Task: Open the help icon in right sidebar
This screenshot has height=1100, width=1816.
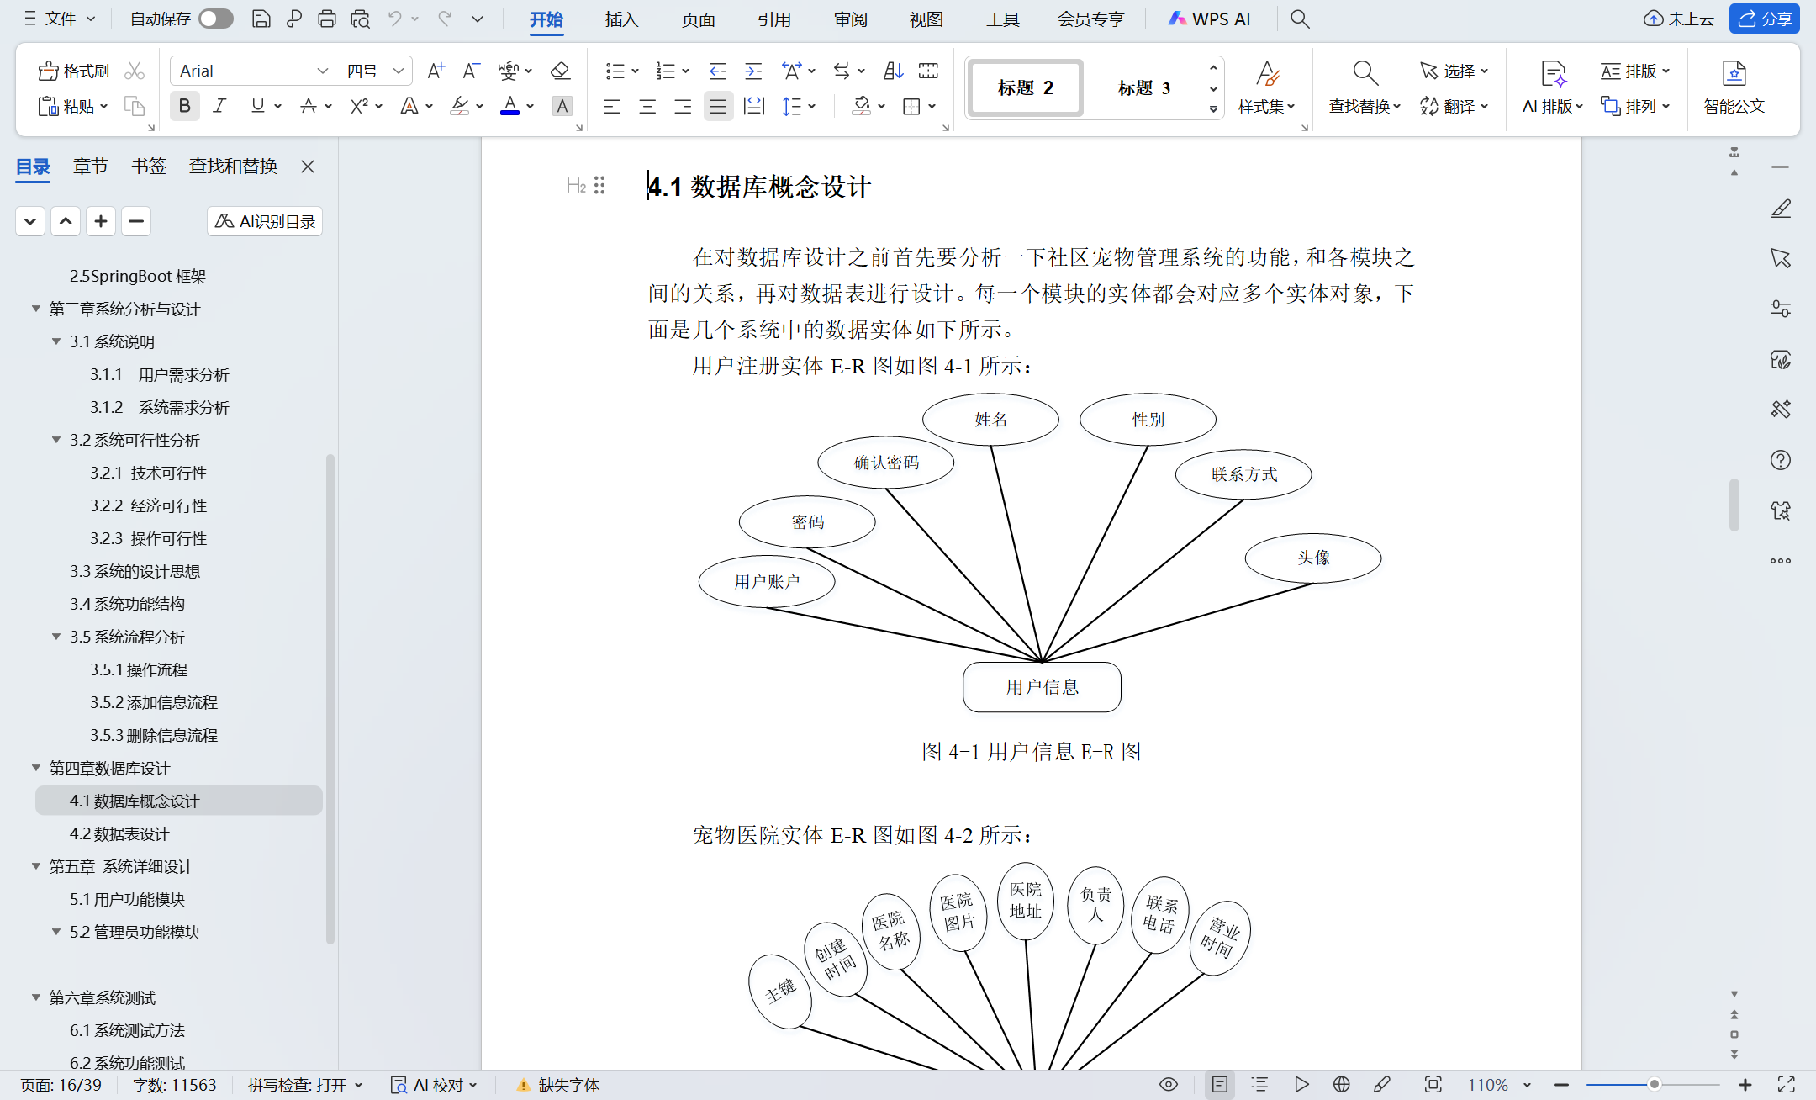Action: pyautogui.click(x=1781, y=460)
